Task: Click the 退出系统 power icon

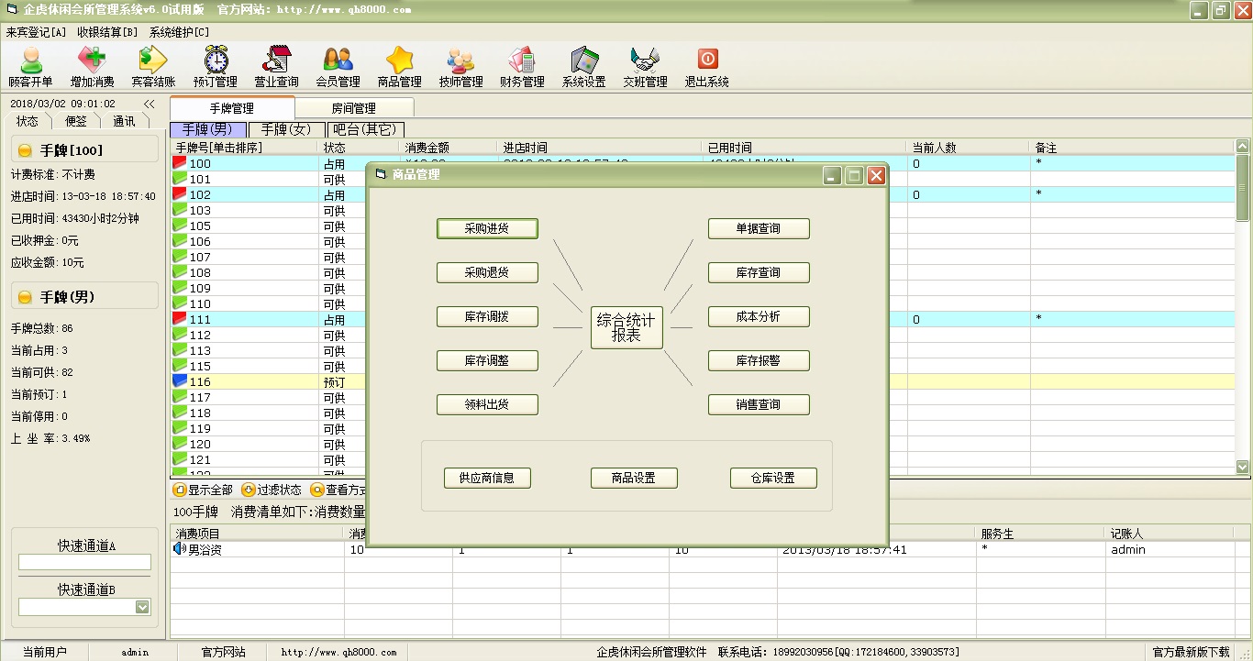Action: (707, 61)
